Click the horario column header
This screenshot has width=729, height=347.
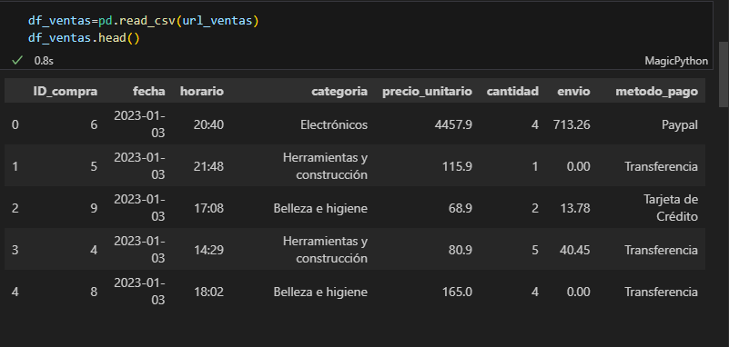coord(202,92)
